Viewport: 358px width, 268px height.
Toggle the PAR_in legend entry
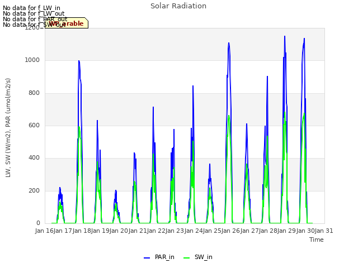pos(159,257)
